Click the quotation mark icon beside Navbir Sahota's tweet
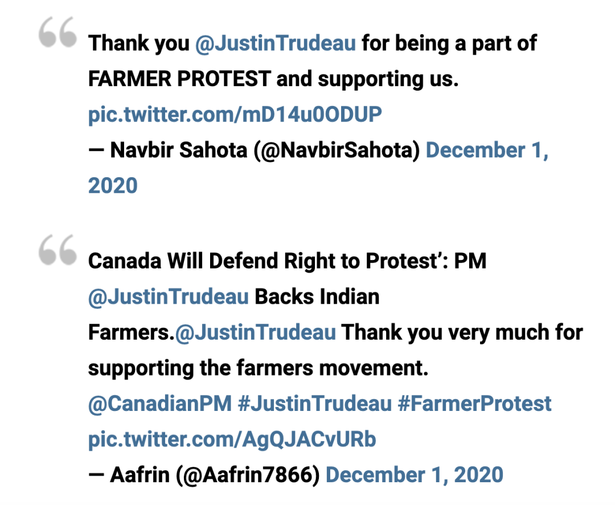615x505 pixels. [x=58, y=32]
